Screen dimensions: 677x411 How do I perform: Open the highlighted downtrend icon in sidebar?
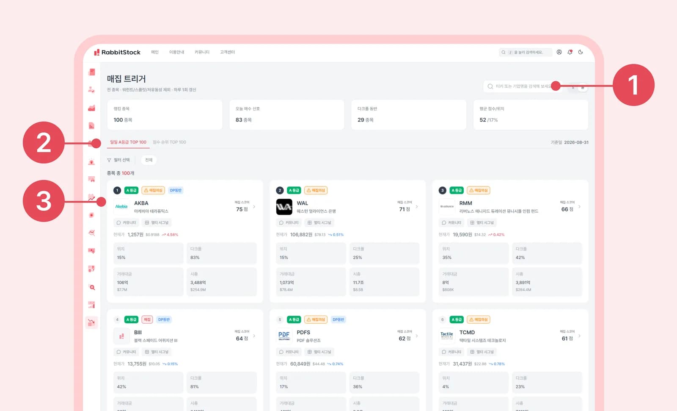point(91,322)
